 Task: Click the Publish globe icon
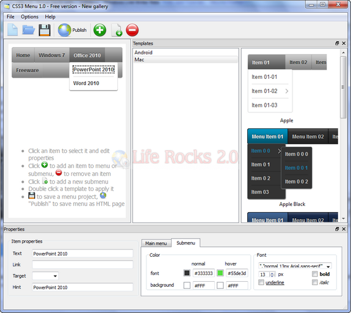tap(65, 30)
